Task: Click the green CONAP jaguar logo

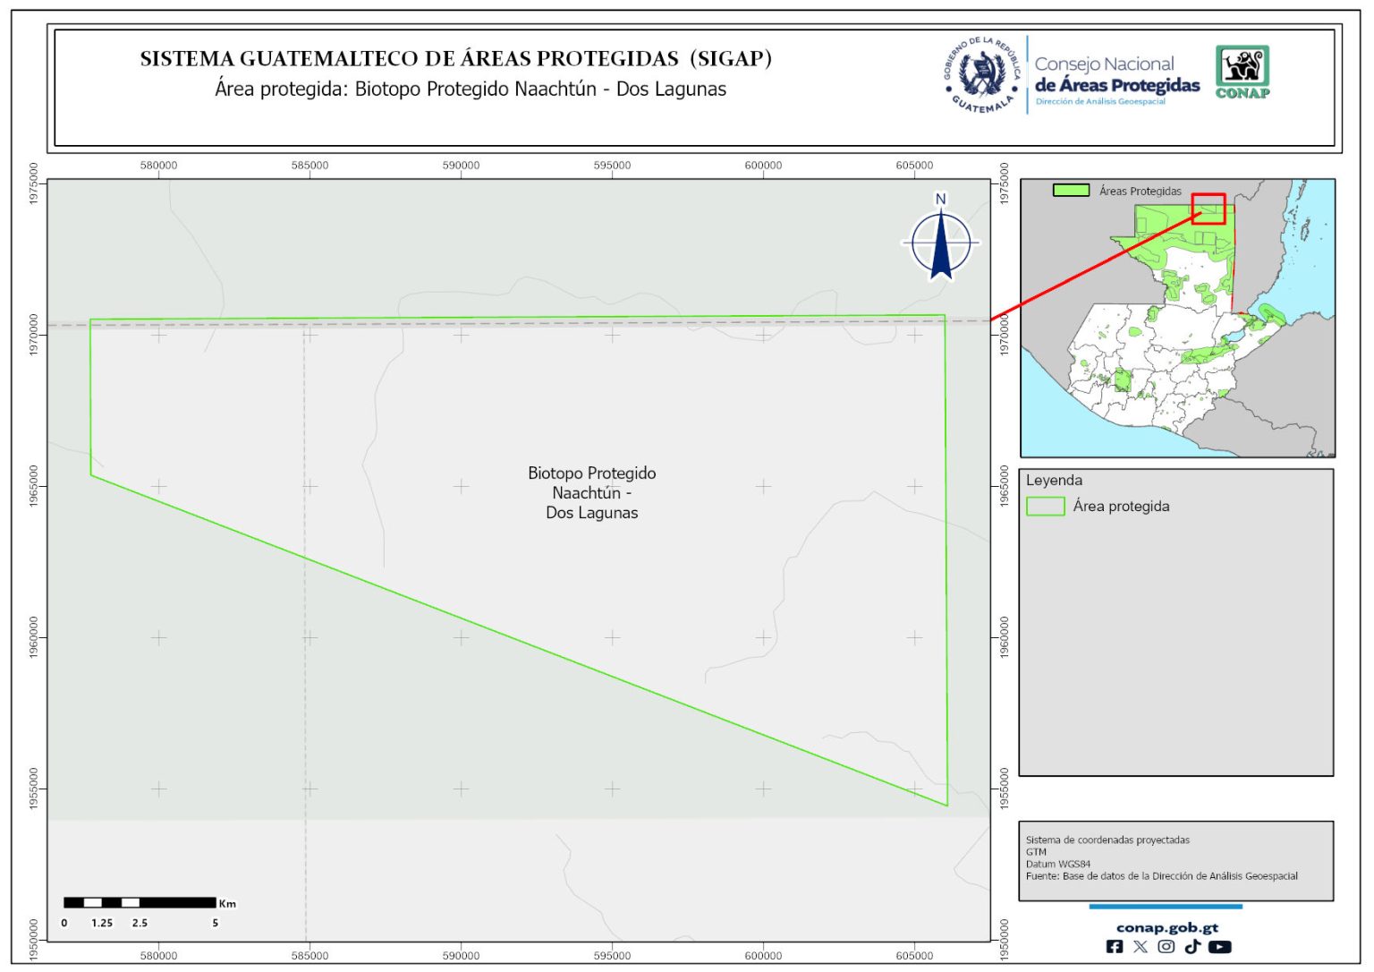Action: (x=1242, y=72)
